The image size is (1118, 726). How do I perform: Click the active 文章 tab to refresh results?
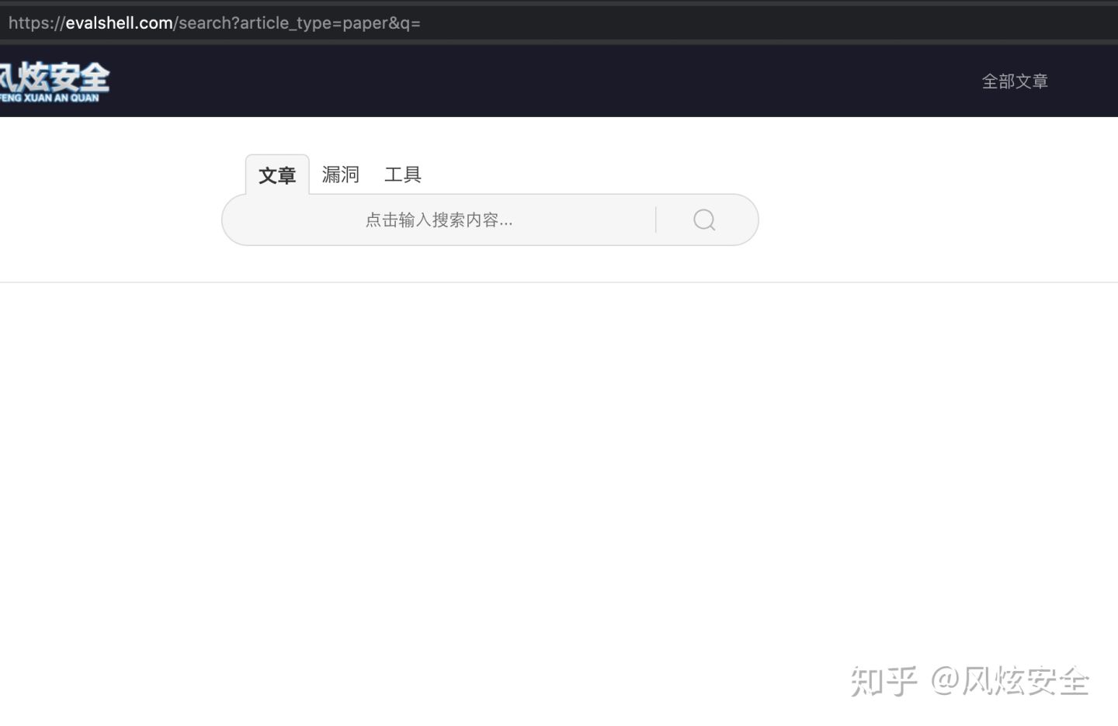click(x=277, y=176)
